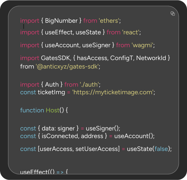Click the useAccount() call

[133, 136]
